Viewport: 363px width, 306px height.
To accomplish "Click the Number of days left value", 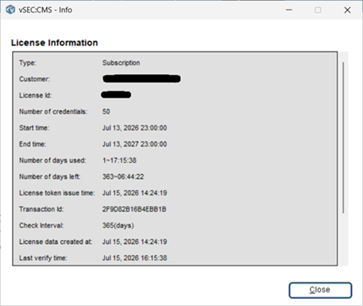I will pos(123,176).
